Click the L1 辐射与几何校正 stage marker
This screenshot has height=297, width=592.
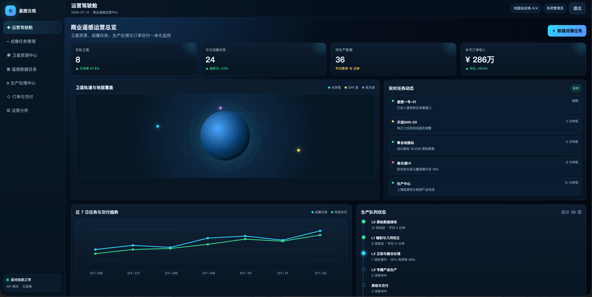coord(364,237)
